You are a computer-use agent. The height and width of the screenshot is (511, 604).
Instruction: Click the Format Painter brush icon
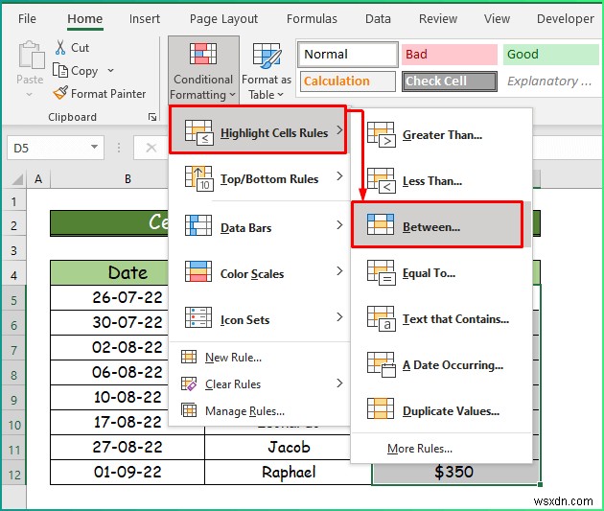tap(60, 93)
